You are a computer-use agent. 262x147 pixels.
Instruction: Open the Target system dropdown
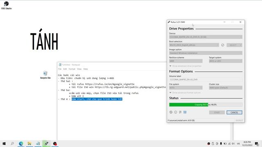click(x=226, y=61)
